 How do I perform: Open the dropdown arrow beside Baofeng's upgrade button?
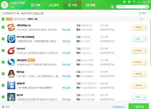[145, 86]
